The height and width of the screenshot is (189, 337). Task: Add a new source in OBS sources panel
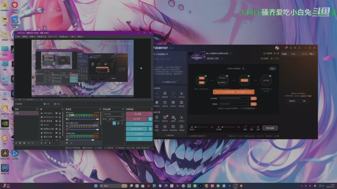pyautogui.click(x=41, y=143)
